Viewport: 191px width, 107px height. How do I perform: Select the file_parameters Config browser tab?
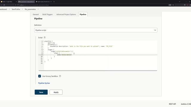tap(26, 2)
